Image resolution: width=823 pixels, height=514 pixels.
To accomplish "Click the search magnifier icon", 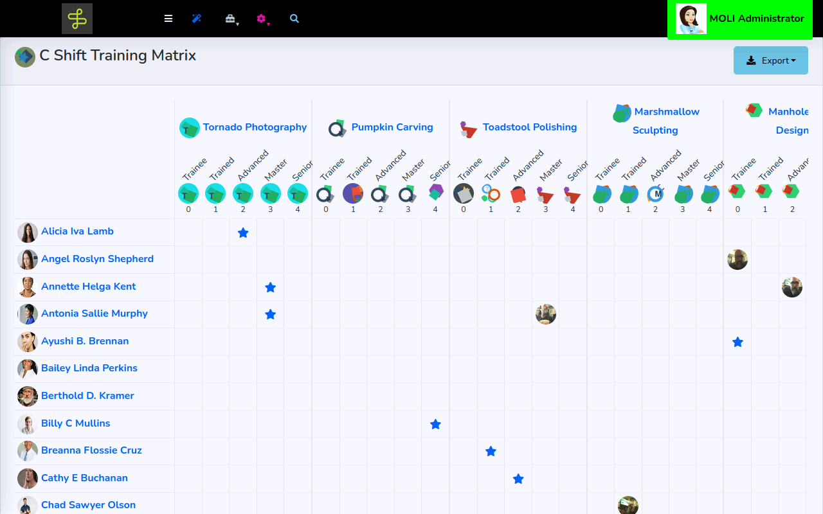I will (x=294, y=19).
